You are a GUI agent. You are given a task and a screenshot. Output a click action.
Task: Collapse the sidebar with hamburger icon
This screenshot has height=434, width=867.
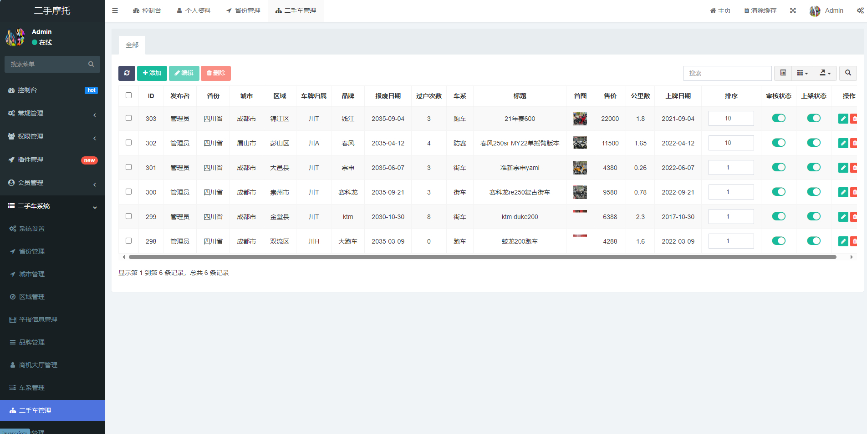pos(115,10)
